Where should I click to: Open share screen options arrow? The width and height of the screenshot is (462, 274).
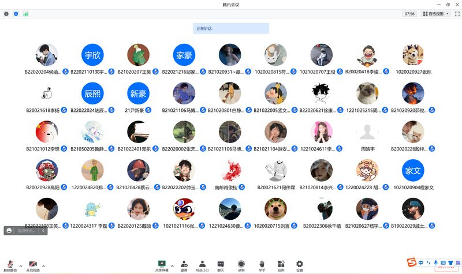(172, 266)
